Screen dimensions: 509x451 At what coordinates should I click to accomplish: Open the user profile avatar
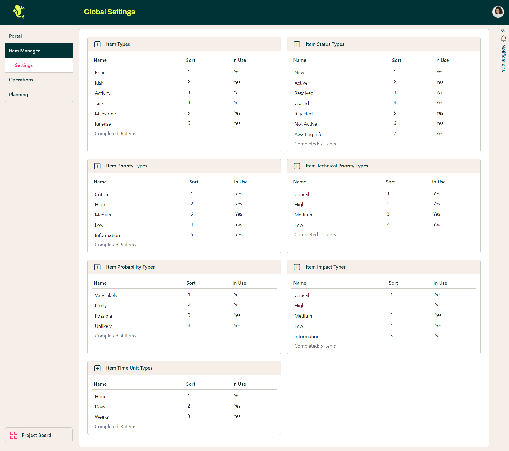pyautogui.click(x=498, y=12)
